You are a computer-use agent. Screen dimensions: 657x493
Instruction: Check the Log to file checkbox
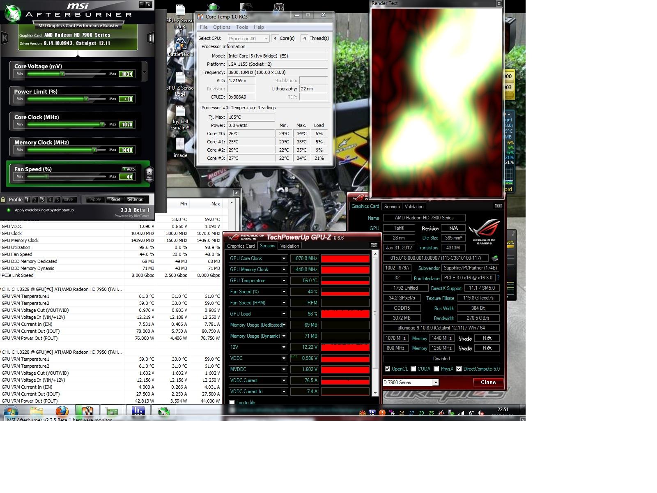(232, 402)
